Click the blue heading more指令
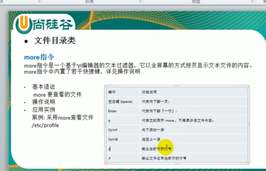The image size is (266, 171). (x=39, y=57)
